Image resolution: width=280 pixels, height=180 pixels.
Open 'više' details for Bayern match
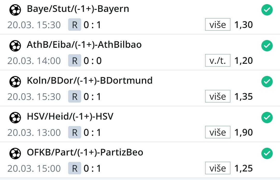pos(218,24)
